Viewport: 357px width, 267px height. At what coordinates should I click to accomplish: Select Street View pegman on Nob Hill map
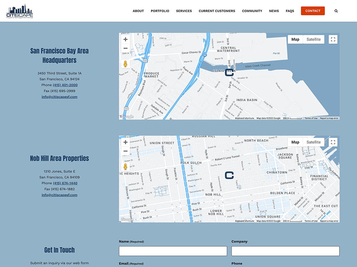[x=125, y=167]
